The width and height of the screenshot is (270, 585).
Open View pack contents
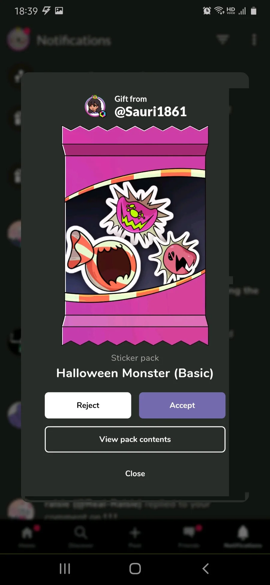pyautogui.click(x=135, y=439)
